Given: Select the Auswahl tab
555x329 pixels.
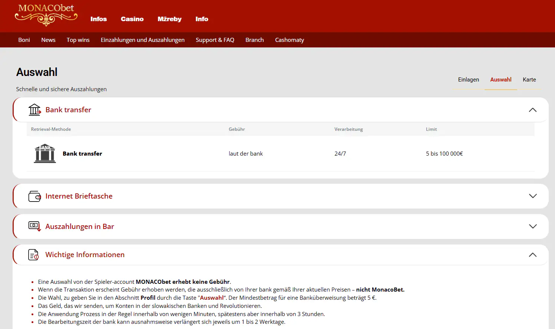Looking at the screenshot, I should click(x=501, y=80).
